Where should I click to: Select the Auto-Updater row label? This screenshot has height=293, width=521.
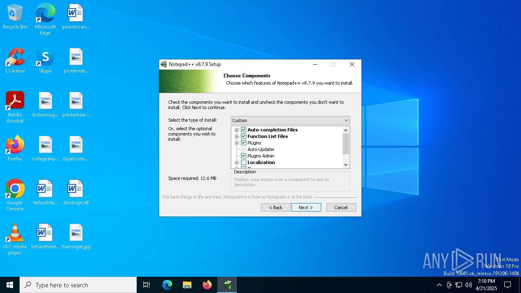click(261, 149)
